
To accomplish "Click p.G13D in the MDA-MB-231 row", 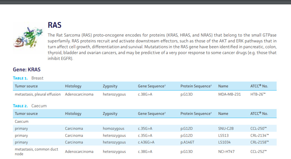I will 186,94.
